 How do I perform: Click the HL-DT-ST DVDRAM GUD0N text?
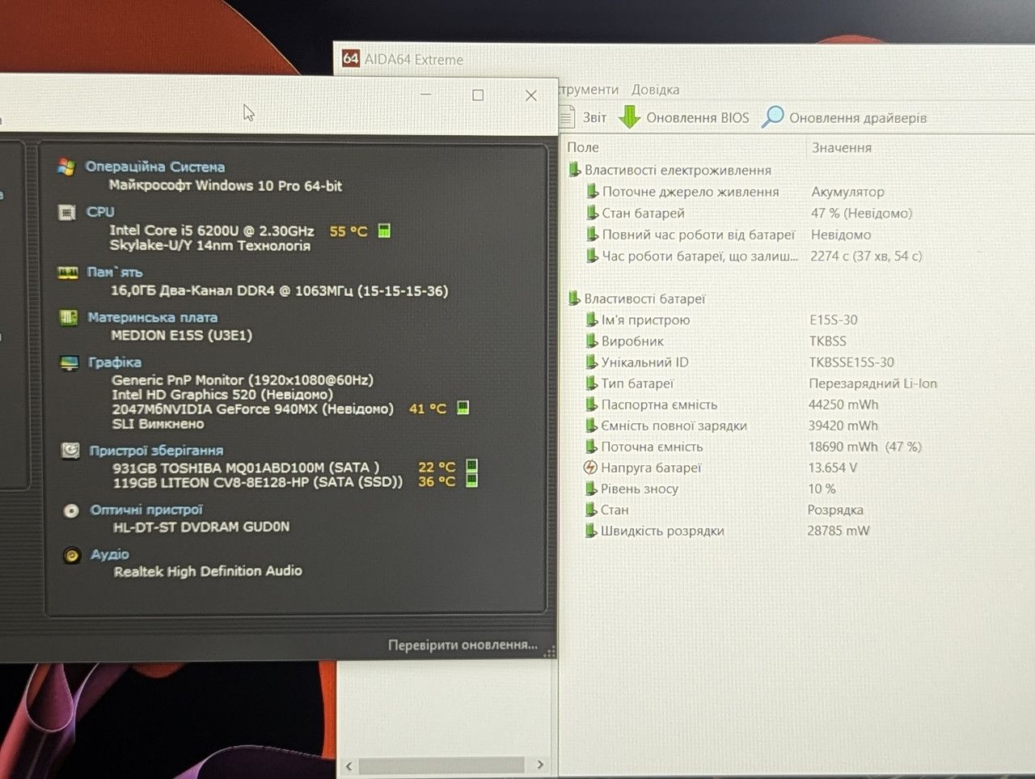[201, 527]
